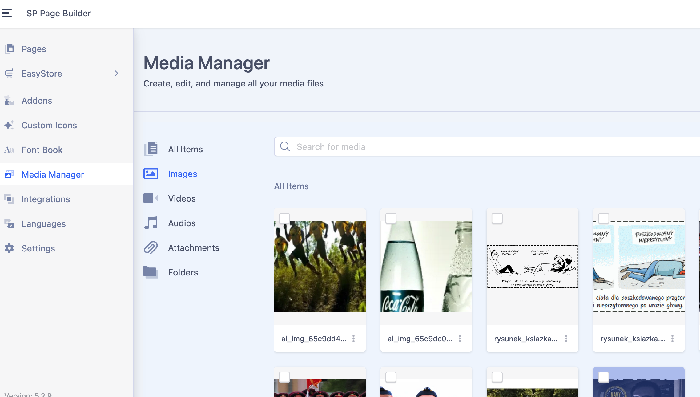Expand the EasyStore submenu

(x=116, y=73)
